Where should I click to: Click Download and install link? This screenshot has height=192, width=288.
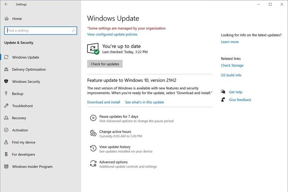coord(104,102)
